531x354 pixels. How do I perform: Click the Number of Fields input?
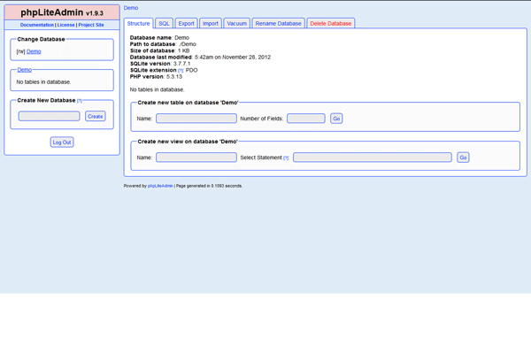pyautogui.click(x=306, y=118)
